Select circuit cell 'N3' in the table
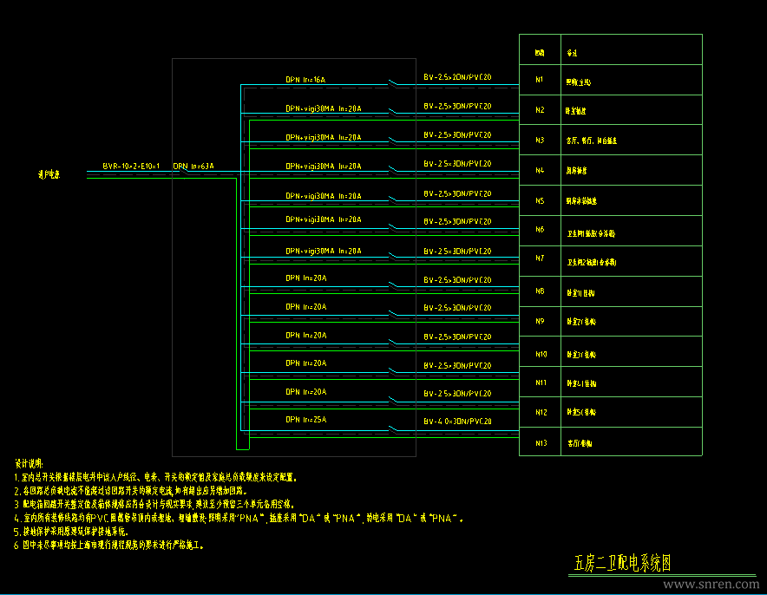This screenshot has width=767, height=595. (540, 141)
